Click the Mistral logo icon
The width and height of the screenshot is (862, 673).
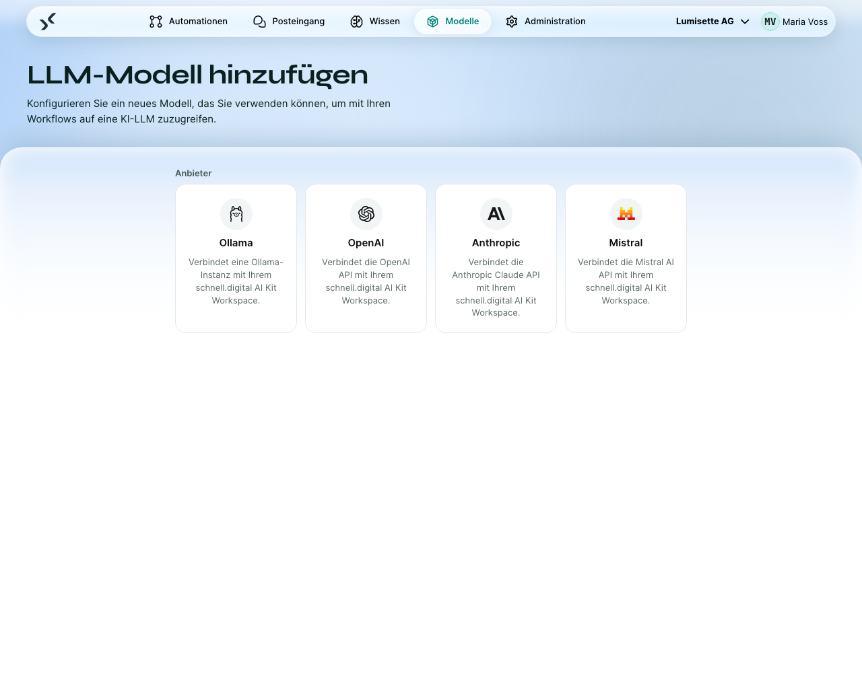click(x=626, y=214)
